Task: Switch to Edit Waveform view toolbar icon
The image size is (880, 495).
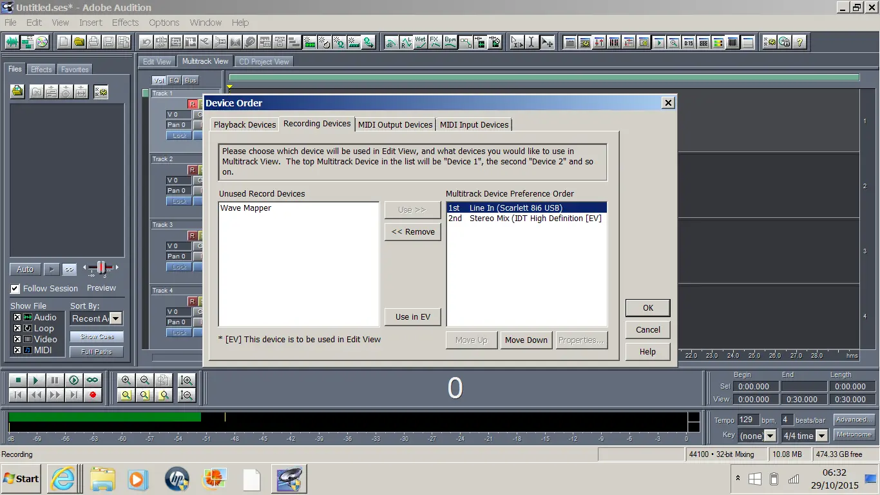Action: click(x=12, y=43)
